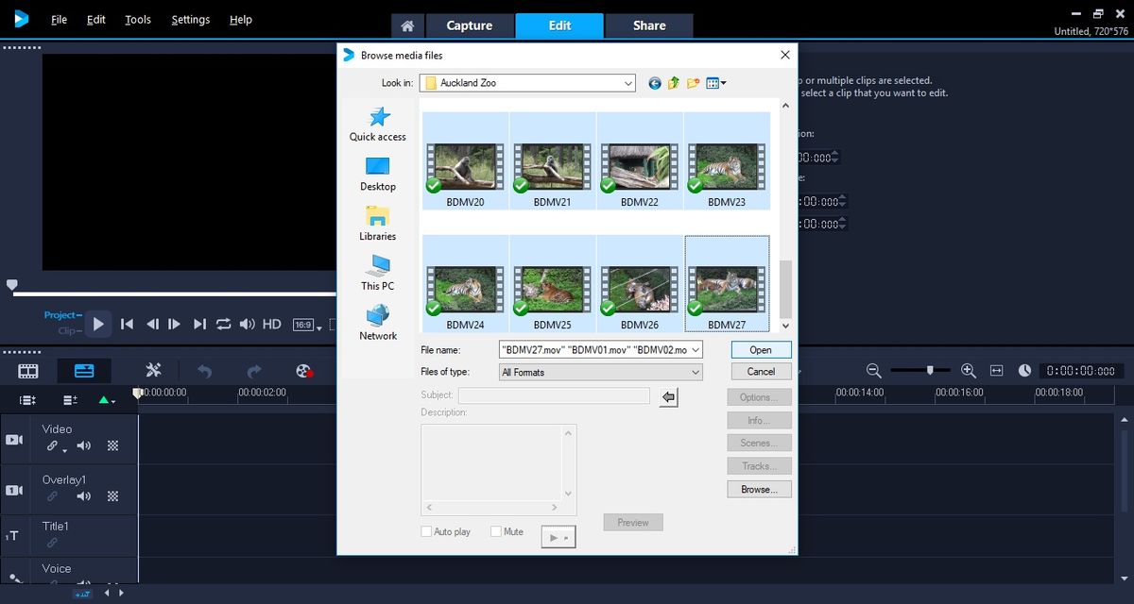Expand the File name combo box

[696, 349]
